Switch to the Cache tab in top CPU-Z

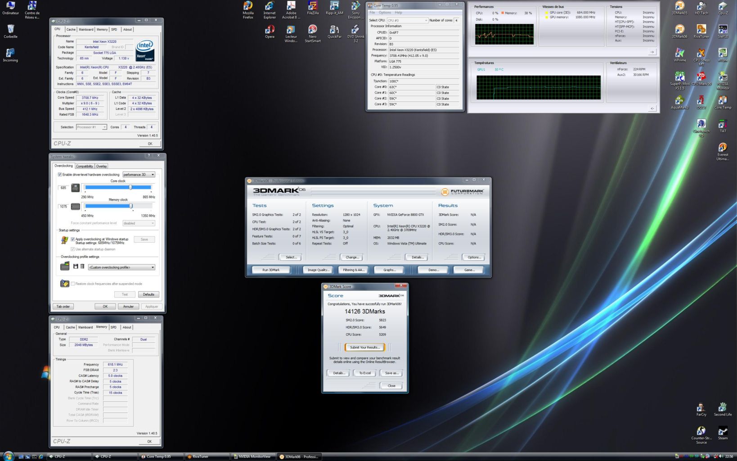click(x=71, y=29)
